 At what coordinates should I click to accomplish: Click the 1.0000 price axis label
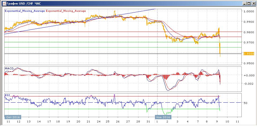248,12
